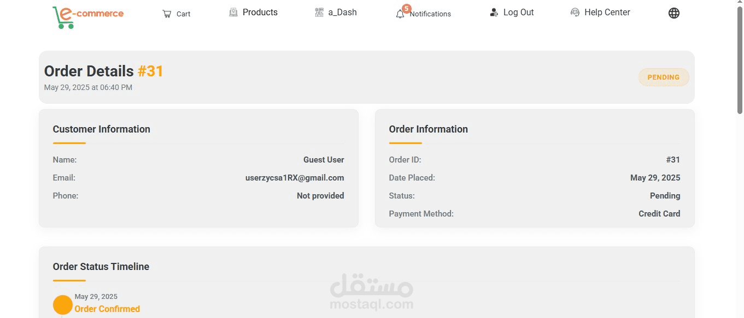The image size is (744, 318).
Task: Click the Date Placed: label
Action: pos(412,178)
